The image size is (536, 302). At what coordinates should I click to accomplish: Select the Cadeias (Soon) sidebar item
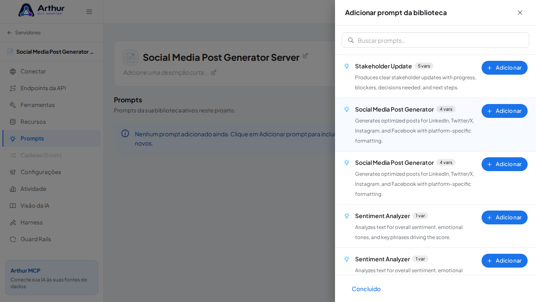(52, 155)
